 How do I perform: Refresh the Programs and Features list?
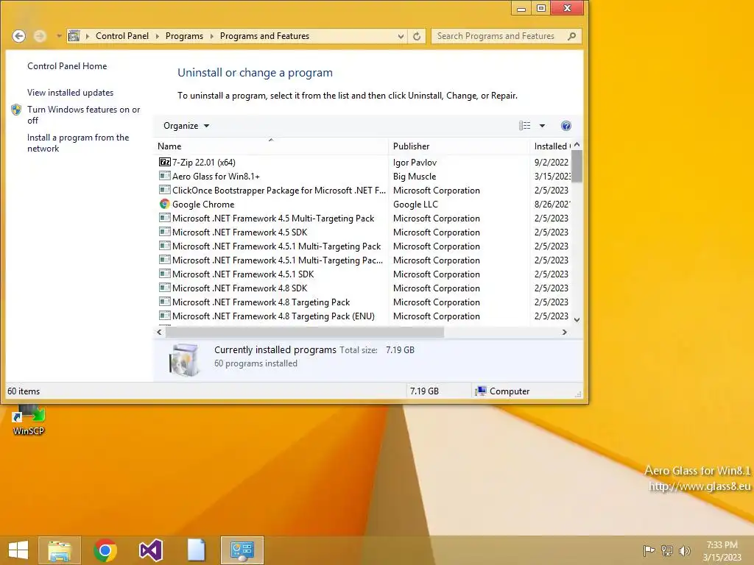(x=417, y=36)
